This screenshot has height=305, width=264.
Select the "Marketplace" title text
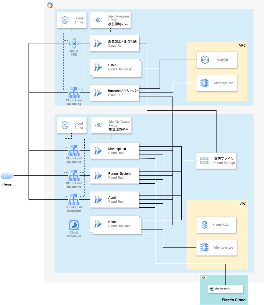[117, 149]
